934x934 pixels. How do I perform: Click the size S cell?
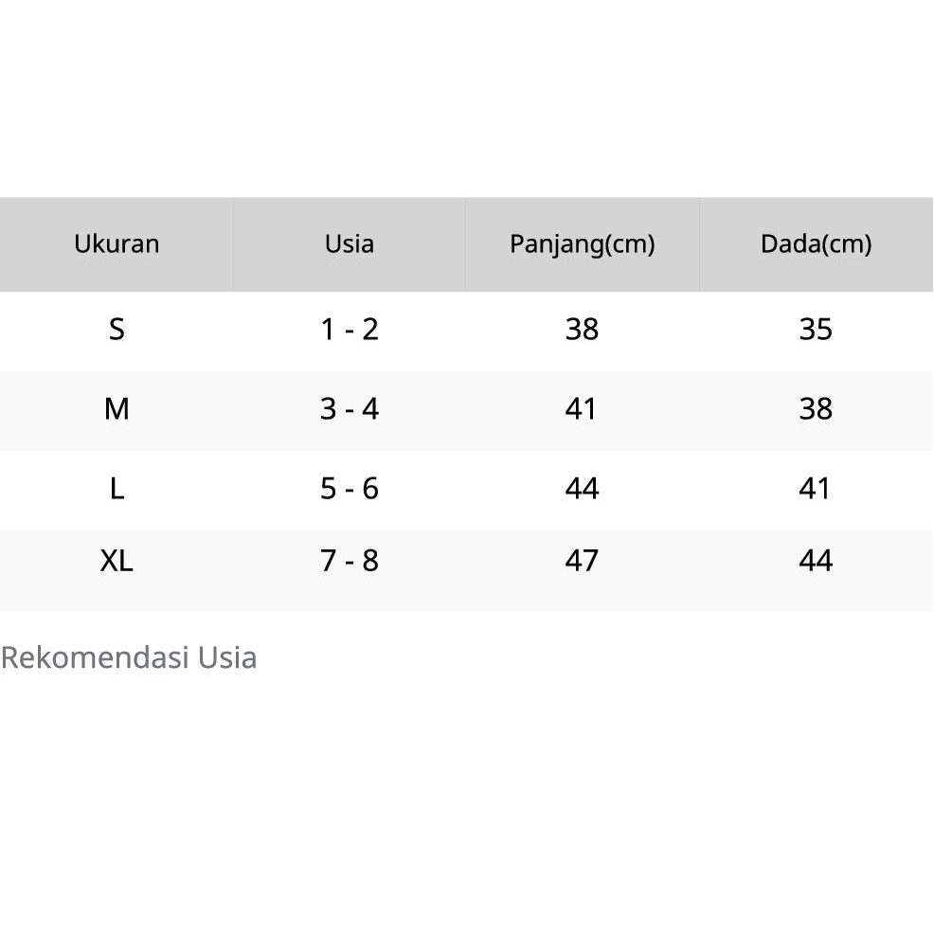117,330
